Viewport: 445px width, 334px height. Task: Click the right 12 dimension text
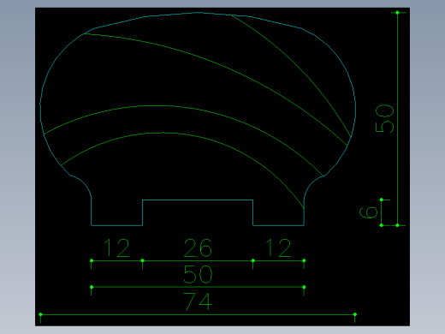pyautogui.click(x=278, y=248)
